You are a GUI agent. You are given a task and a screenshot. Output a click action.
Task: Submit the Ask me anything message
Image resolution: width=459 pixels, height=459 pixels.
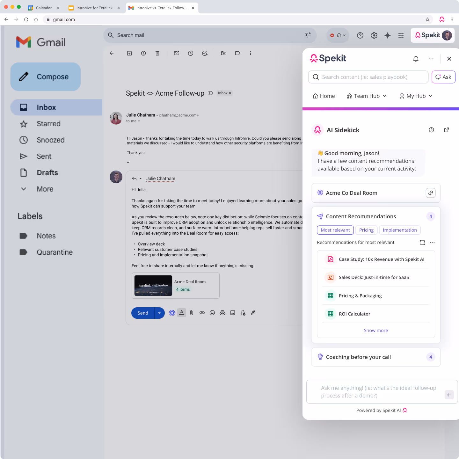click(449, 395)
